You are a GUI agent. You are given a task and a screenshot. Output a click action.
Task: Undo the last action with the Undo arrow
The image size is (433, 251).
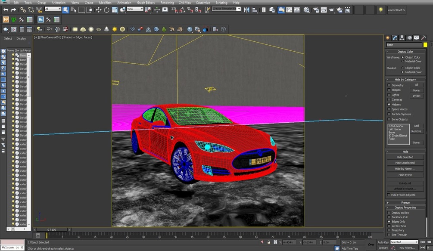6,10
